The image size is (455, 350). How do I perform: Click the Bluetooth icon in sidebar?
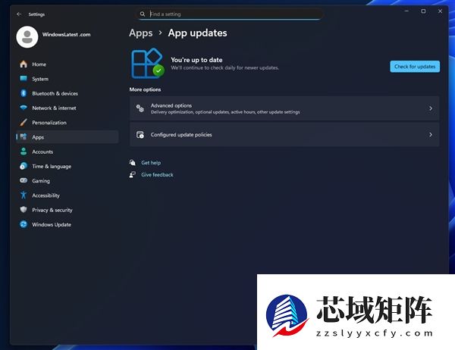24,93
